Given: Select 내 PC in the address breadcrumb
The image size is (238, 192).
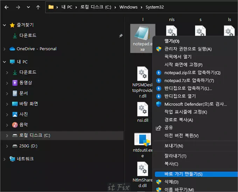Looking at the screenshot, I should click(67, 7).
